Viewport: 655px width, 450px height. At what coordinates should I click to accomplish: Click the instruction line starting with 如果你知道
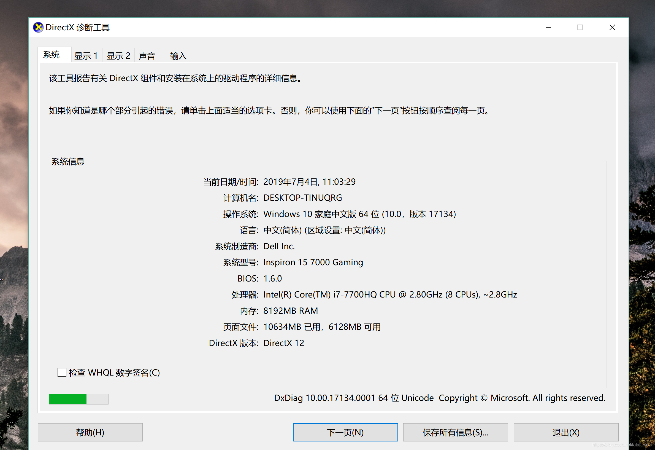(269, 110)
